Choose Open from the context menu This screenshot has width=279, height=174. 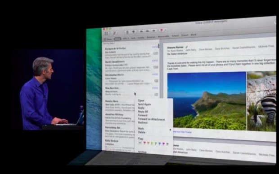pyautogui.click(x=141, y=100)
